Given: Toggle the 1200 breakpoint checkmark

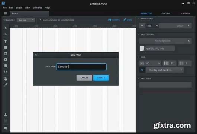Looking at the screenshot, I should tap(142, 26).
